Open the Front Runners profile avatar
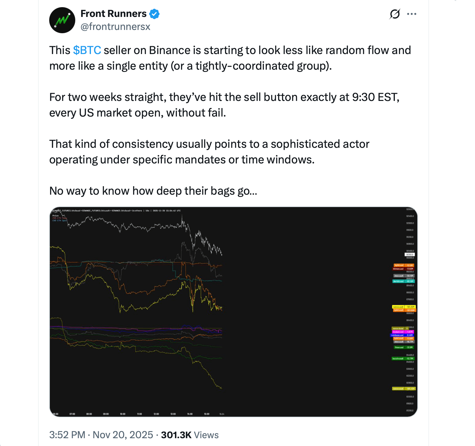475x446 pixels. click(x=62, y=20)
